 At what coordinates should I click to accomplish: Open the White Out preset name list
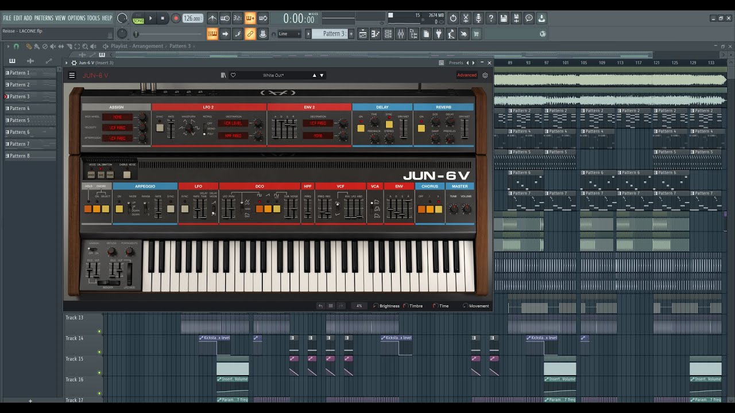pos(273,75)
